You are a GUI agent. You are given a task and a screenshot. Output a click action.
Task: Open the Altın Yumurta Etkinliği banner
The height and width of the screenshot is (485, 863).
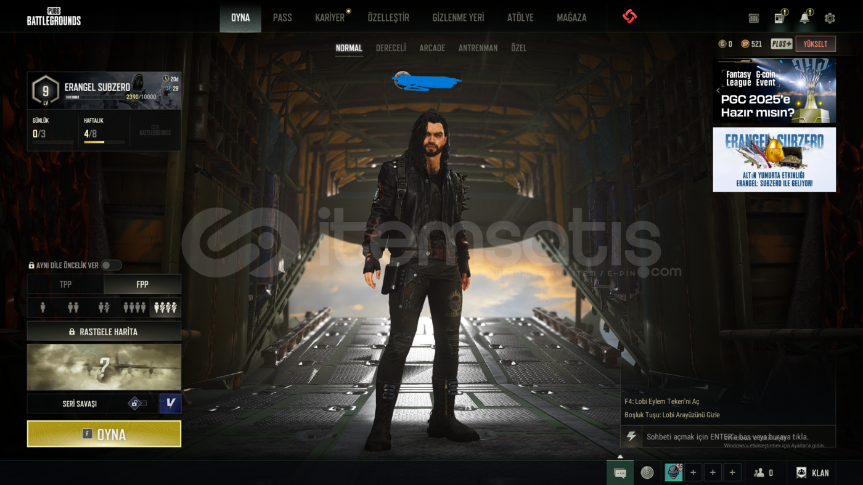click(774, 160)
